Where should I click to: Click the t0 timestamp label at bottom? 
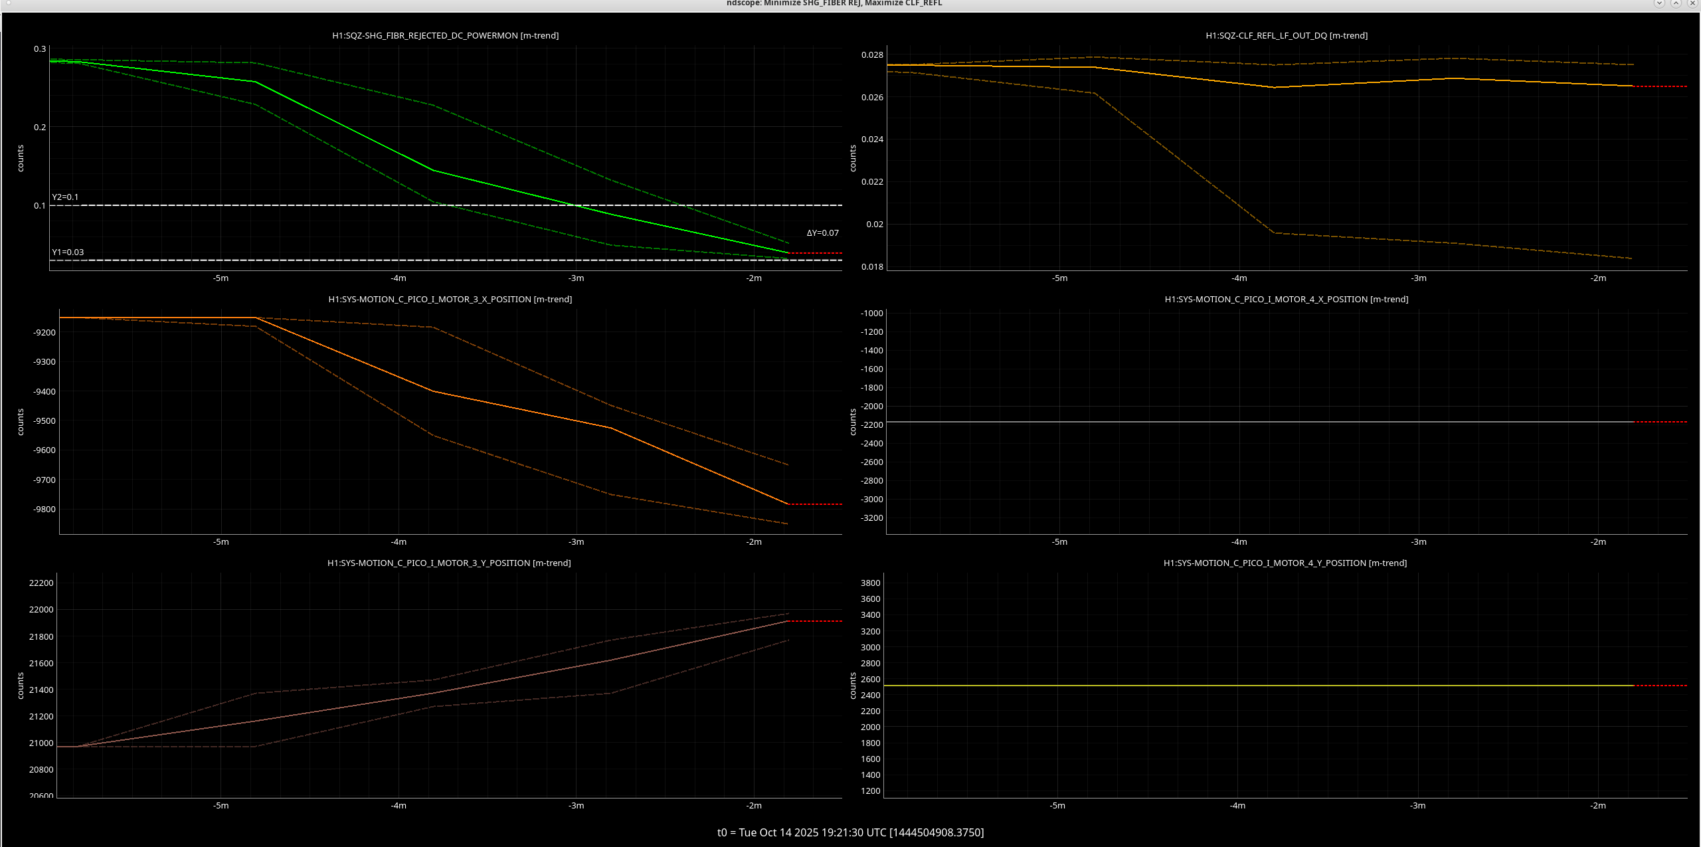coord(850,832)
